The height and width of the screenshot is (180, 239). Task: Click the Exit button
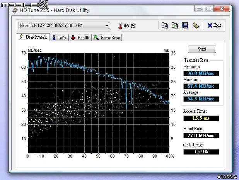pos(214,25)
